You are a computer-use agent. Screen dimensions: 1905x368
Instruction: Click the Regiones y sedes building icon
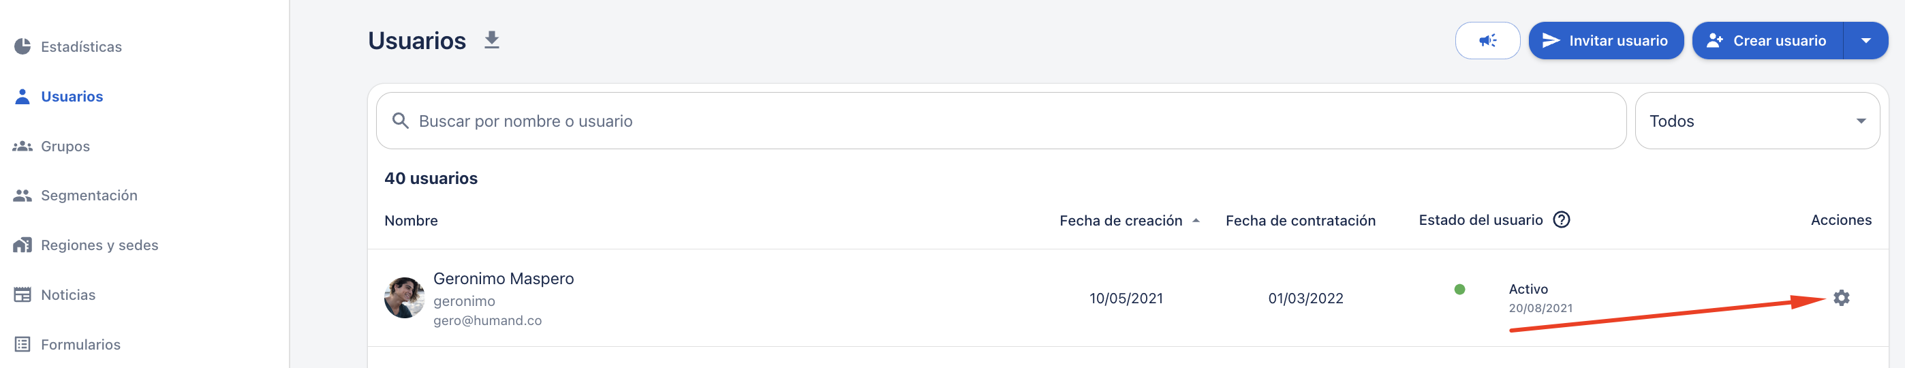click(x=23, y=245)
